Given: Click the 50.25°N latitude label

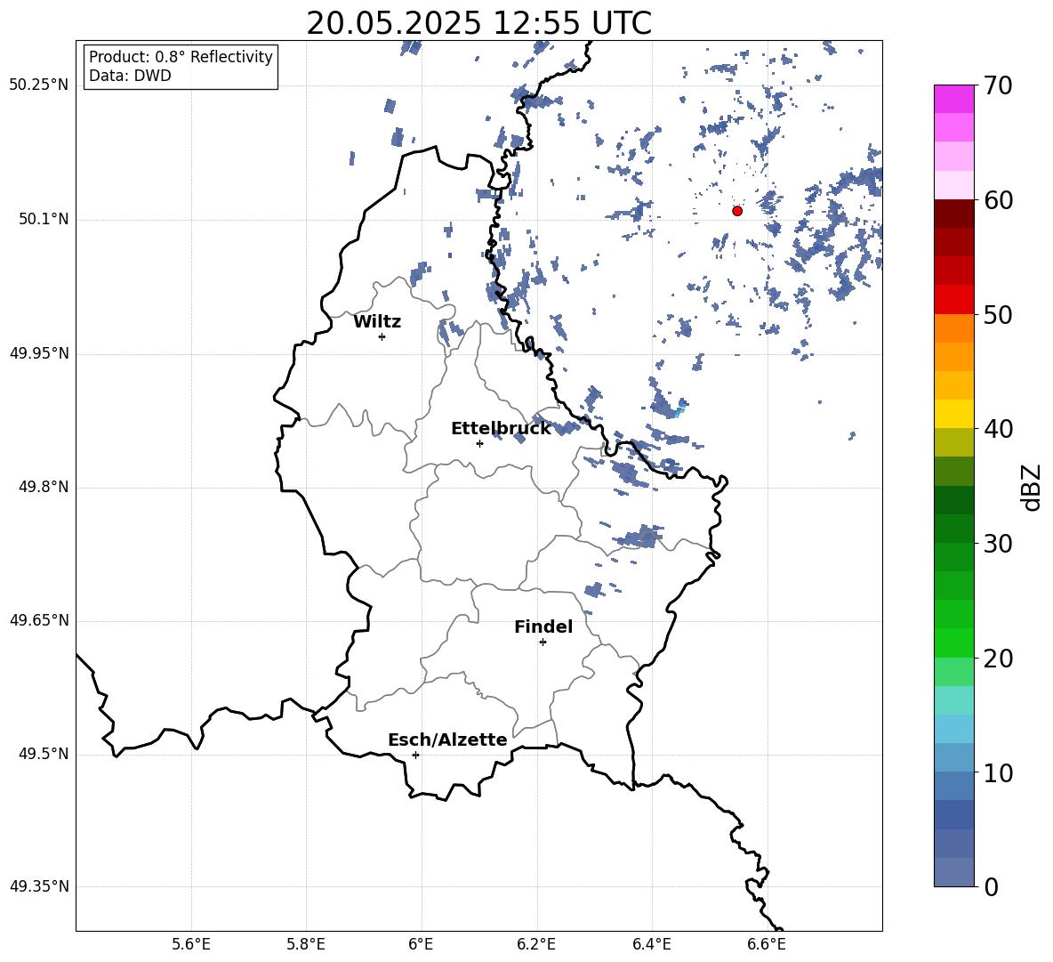Looking at the screenshot, I should tap(39, 85).
